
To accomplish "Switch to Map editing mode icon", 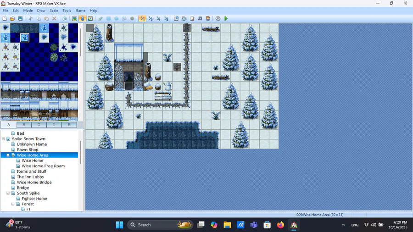I will (x=74, y=18).
